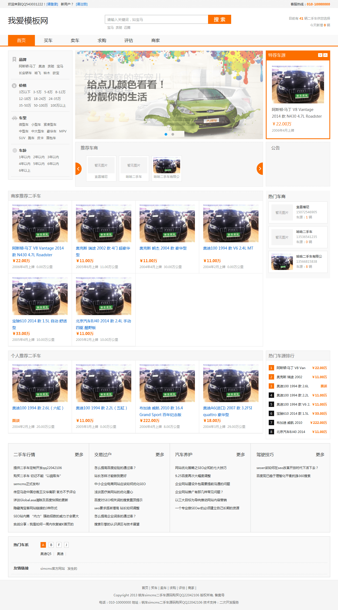Viewport: 338px width, 610px height.
Task: Click the yen coin icon beside 价格
Action: [14, 86]
